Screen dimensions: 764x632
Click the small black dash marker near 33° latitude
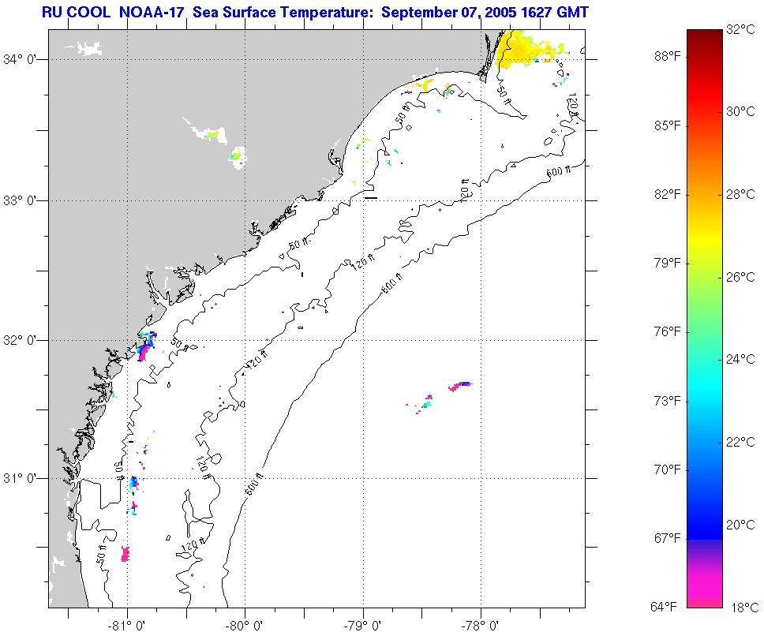(371, 198)
